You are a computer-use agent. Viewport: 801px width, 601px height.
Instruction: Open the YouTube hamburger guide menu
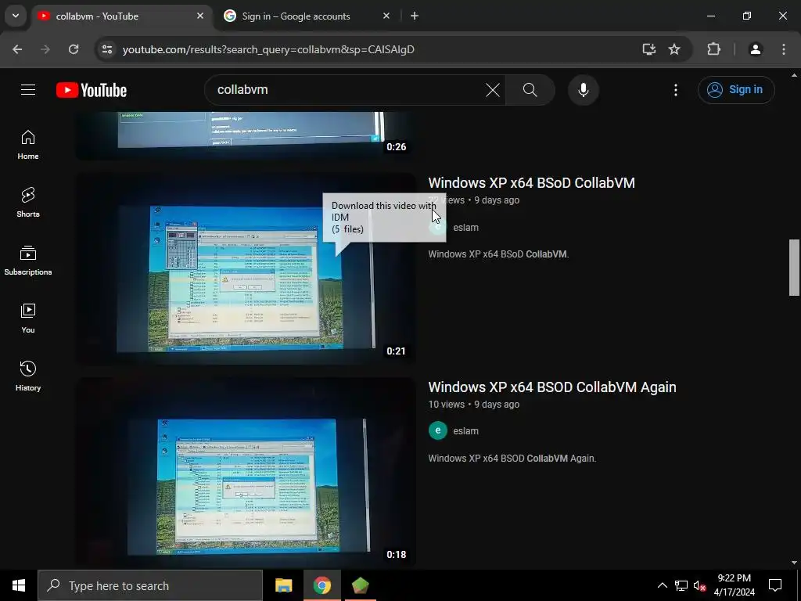[28, 89]
